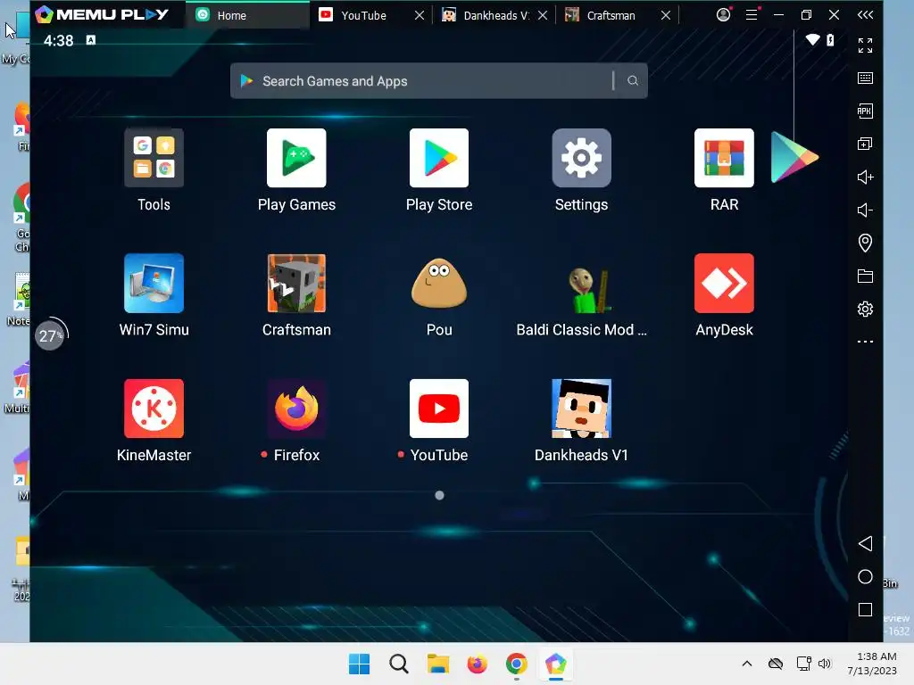Open multi-instance window button in sidebar
Screen dimensions: 914x685
click(865, 144)
